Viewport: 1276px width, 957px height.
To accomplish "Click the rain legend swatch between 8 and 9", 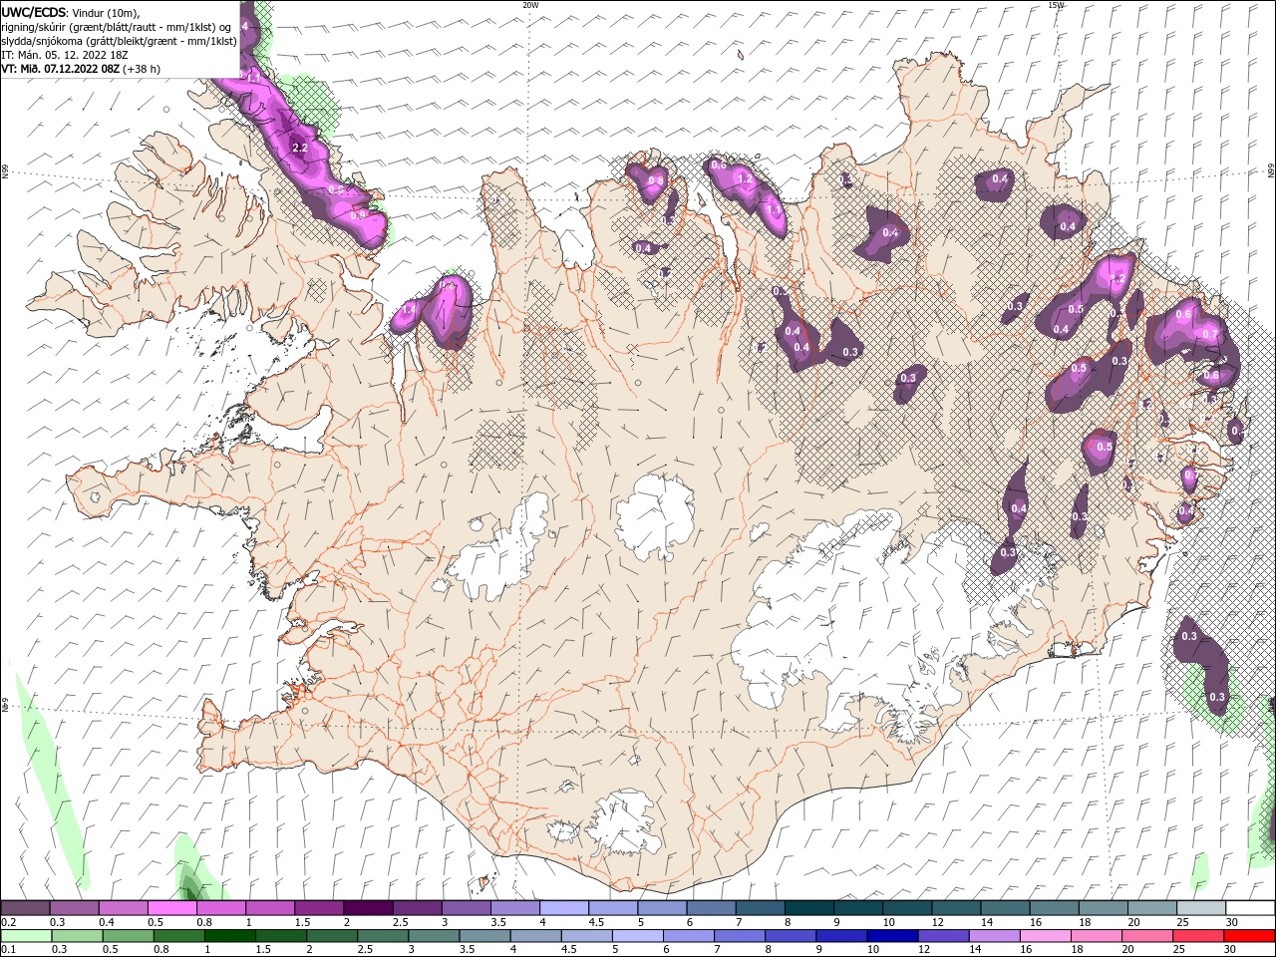I will (x=791, y=936).
